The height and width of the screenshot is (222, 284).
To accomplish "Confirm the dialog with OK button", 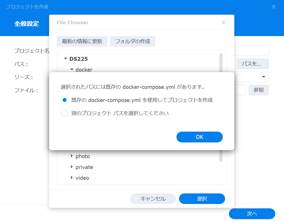I will coord(199,137).
